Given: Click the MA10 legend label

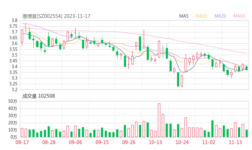Looking at the screenshot, I should [201, 16].
